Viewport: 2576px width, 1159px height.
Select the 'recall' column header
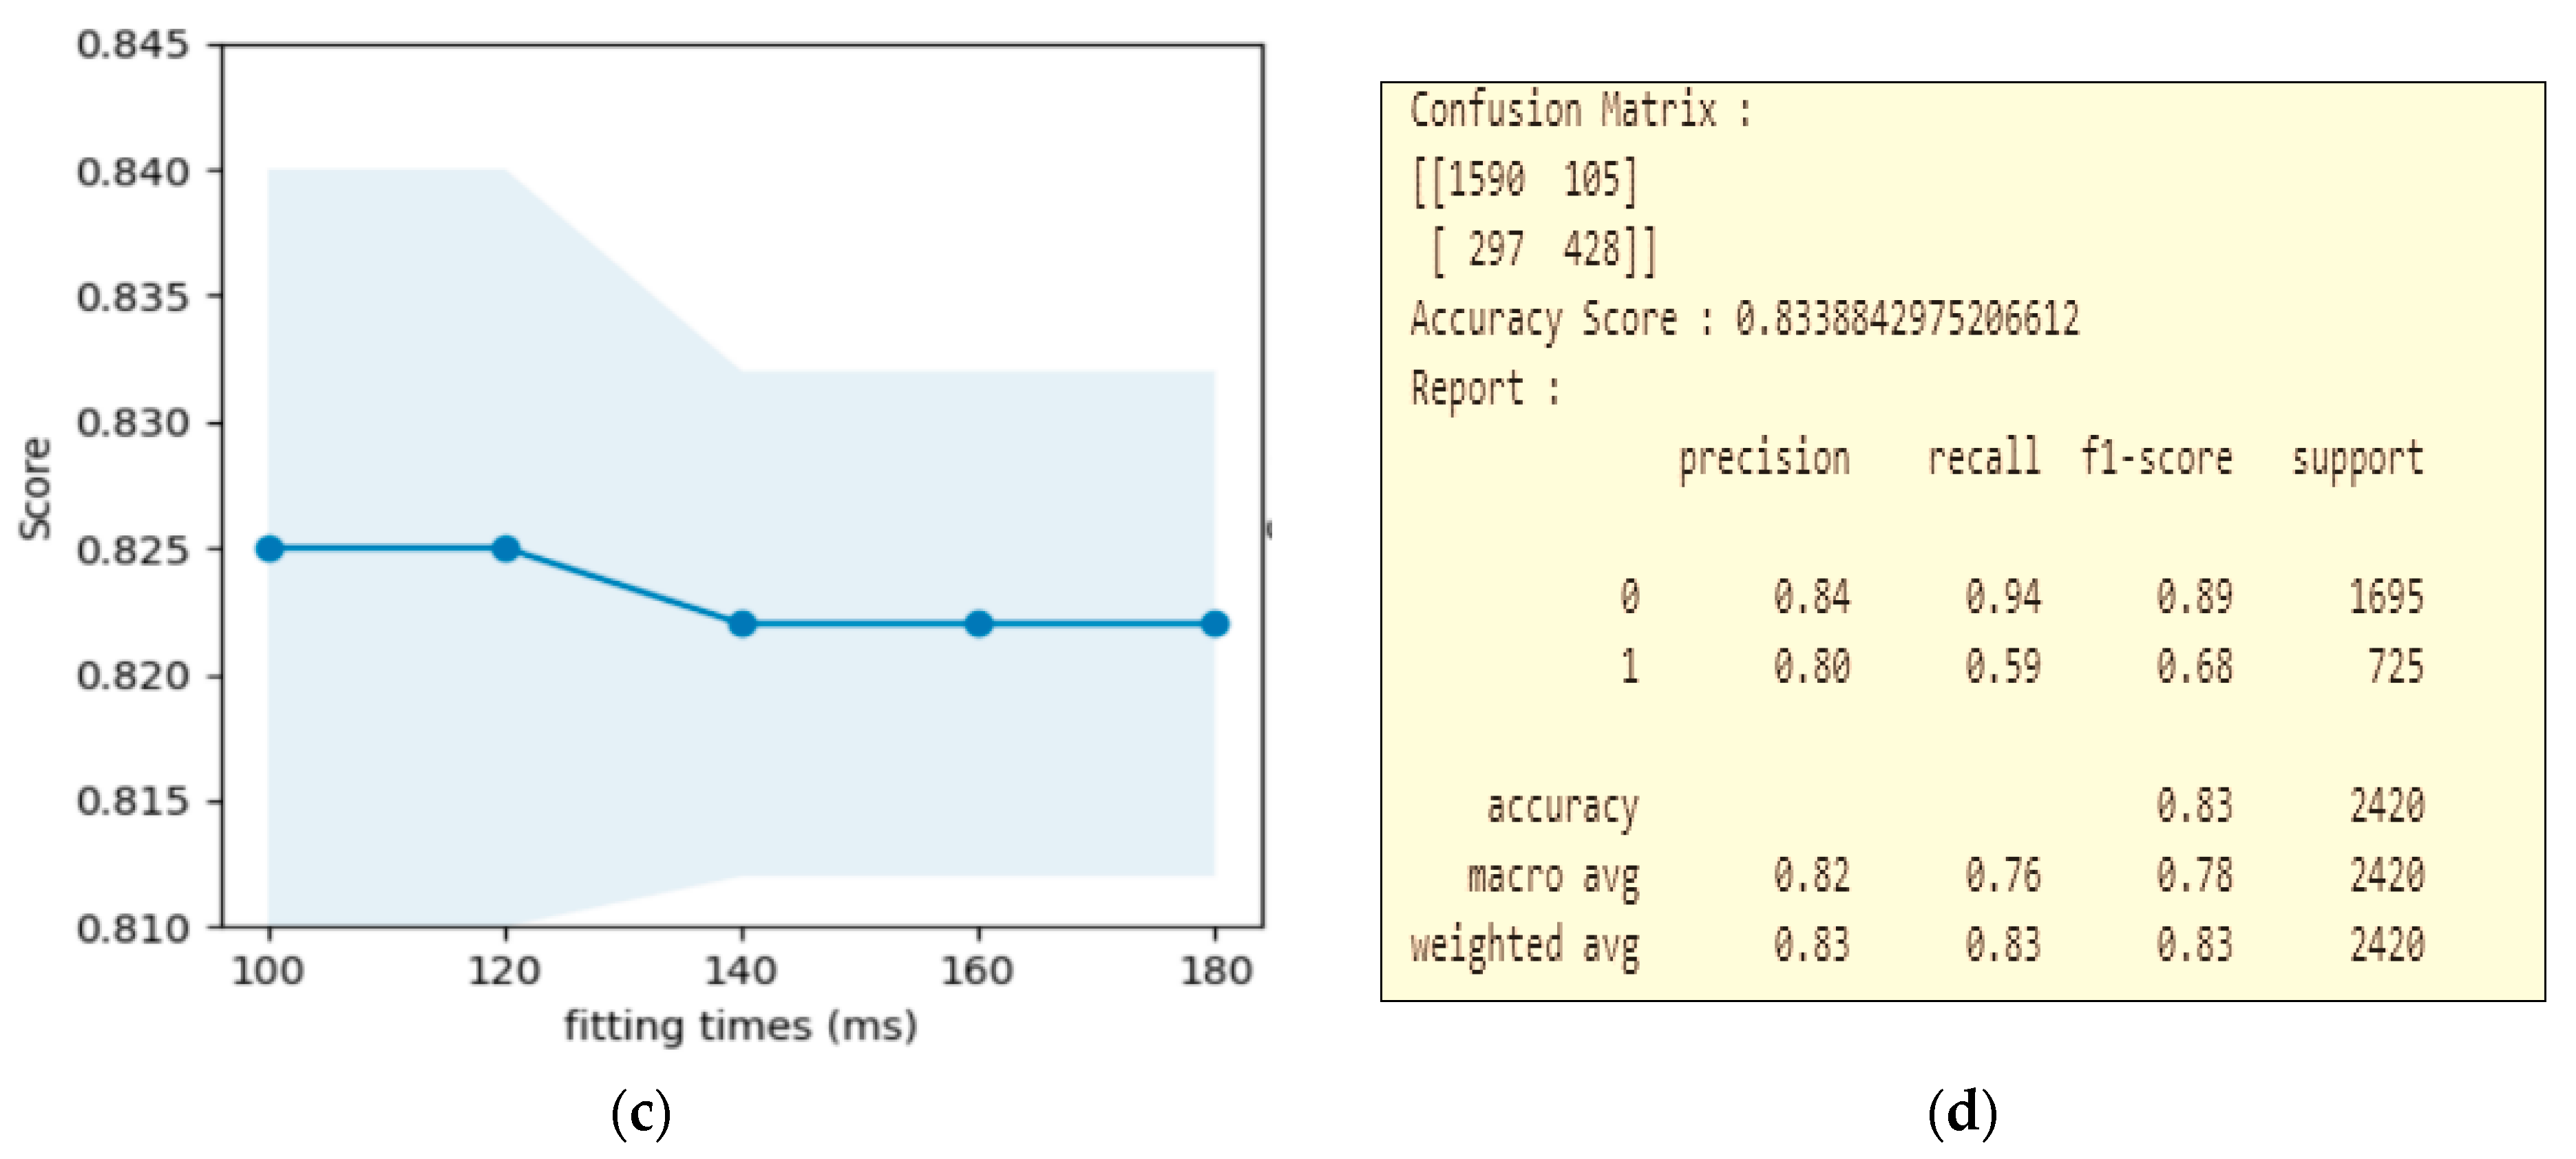[x=1984, y=459]
